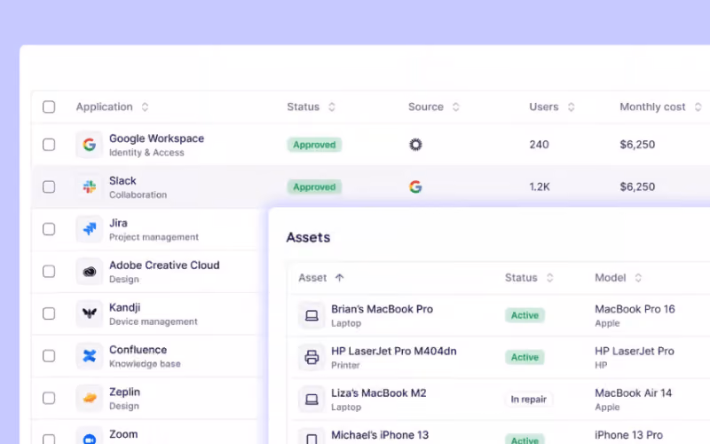Click the Knowledge base subtitle under Confluence

pos(145,364)
